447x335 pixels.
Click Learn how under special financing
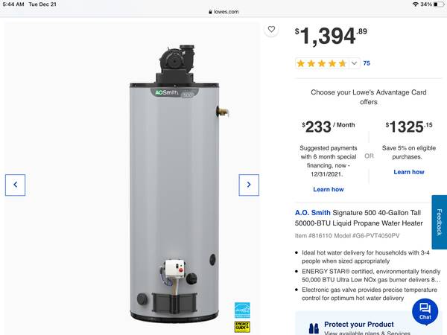tap(329, 189)
